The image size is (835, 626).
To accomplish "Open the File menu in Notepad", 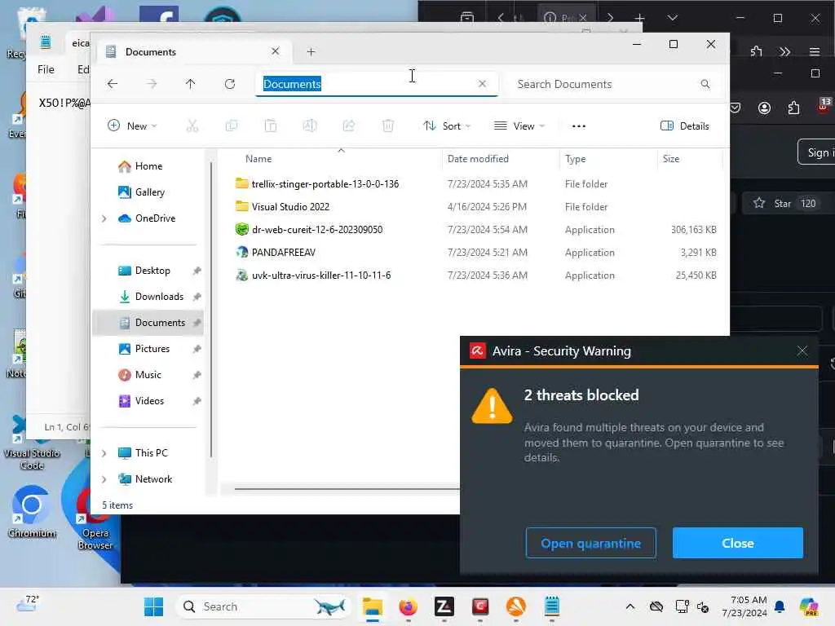I will point(46,69).
